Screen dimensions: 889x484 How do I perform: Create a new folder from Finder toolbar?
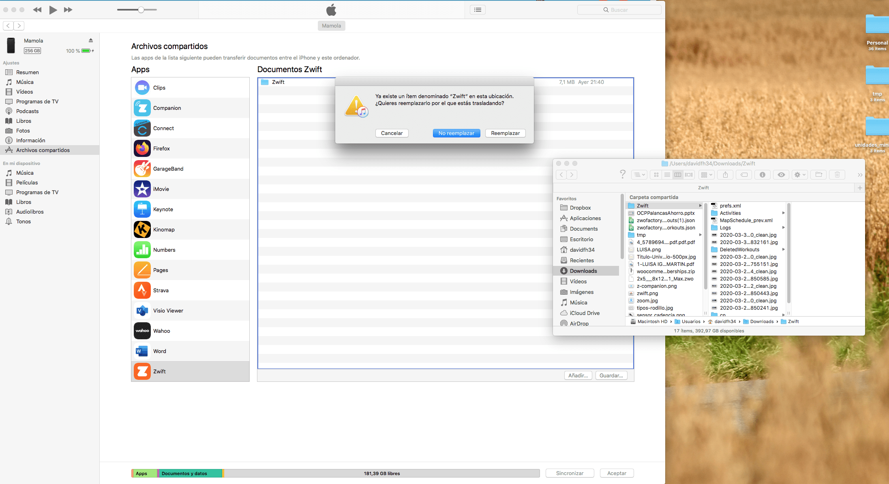pyautogui.click(x=819, y=175)
